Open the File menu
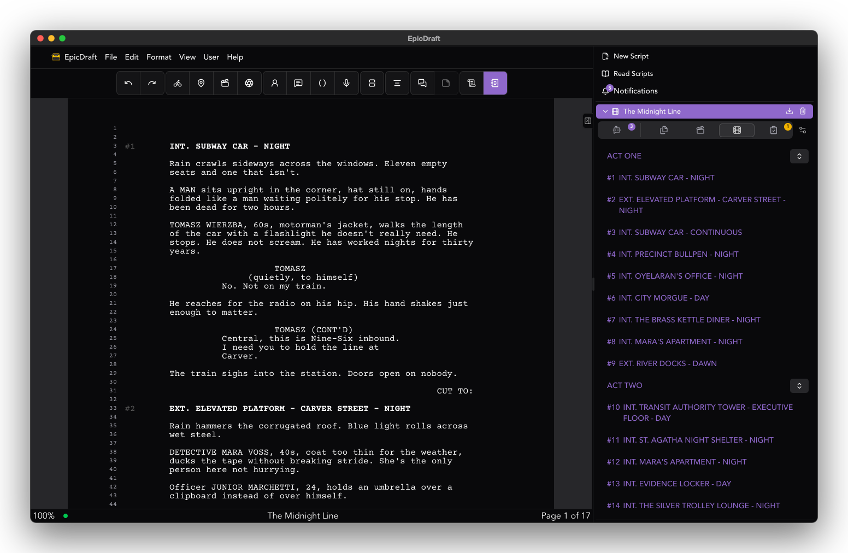This screenshot has height=553, width=848. click(x=111, y=57)
